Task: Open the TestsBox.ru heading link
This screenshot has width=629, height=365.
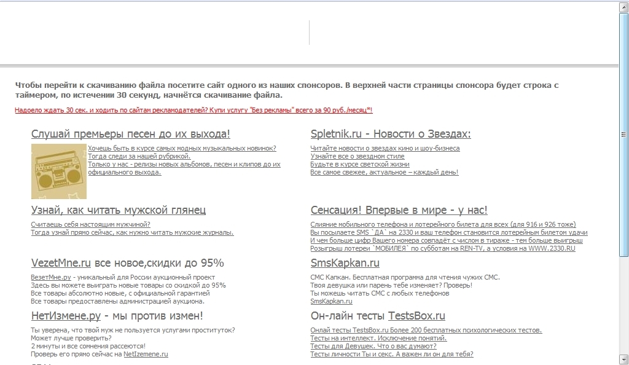Action: (x=417, y=316)
